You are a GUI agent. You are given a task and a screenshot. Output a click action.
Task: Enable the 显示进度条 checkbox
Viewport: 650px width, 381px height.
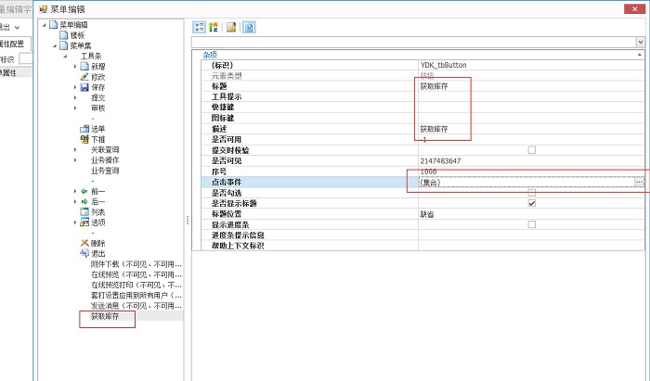[532, 224]
